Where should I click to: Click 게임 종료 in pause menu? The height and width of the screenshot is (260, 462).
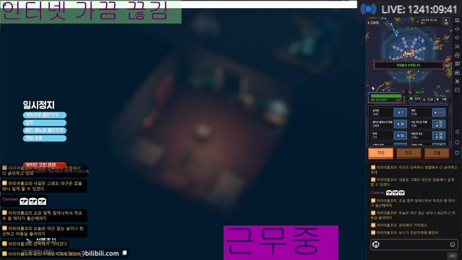[44, 138]
